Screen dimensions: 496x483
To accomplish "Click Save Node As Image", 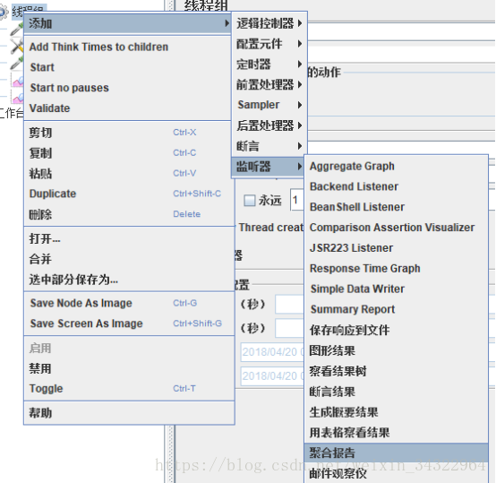I will click(x=129, y=303).
